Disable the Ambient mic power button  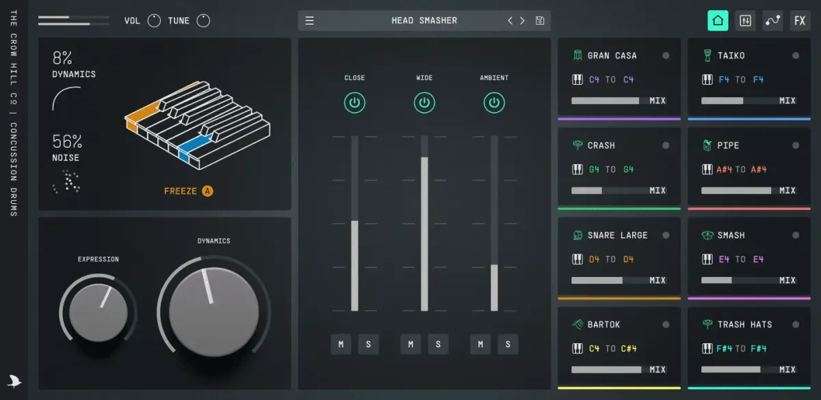coord(494,103)
